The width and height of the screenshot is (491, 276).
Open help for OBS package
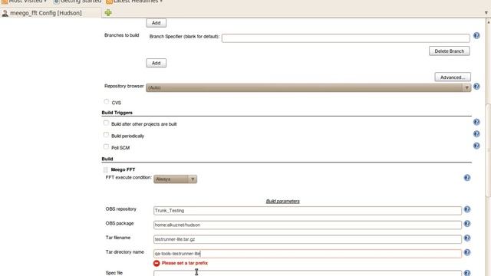(467, 224)
